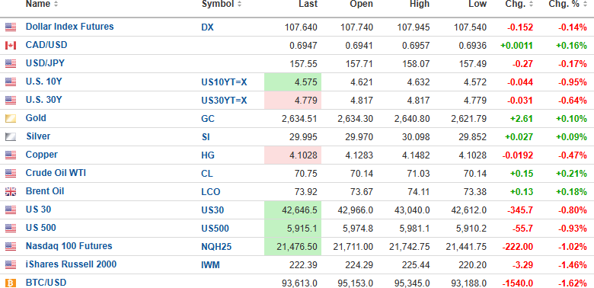The width and height of the screenshot is (594, 288).
Task: Click the silver bar icon beside Silver
Action: (11, 137)
